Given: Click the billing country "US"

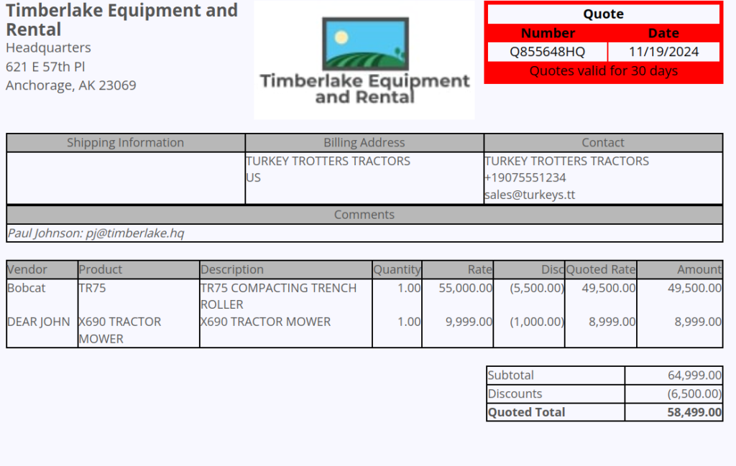Looking at the screenshot, I should 254,177.
